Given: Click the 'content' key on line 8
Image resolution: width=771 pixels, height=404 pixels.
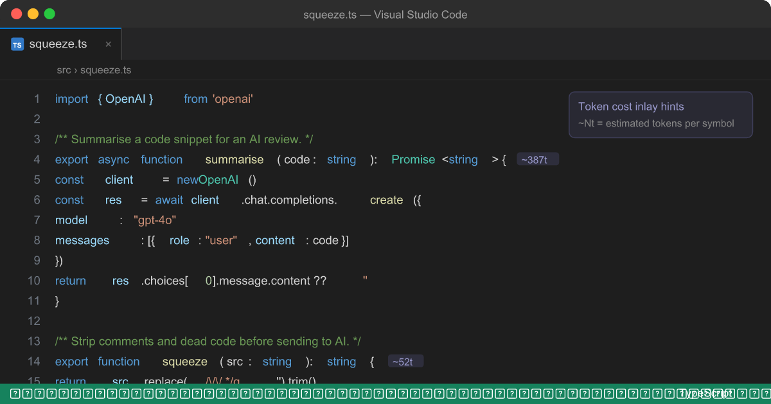Looking at the screenshot, I should 275,240.
